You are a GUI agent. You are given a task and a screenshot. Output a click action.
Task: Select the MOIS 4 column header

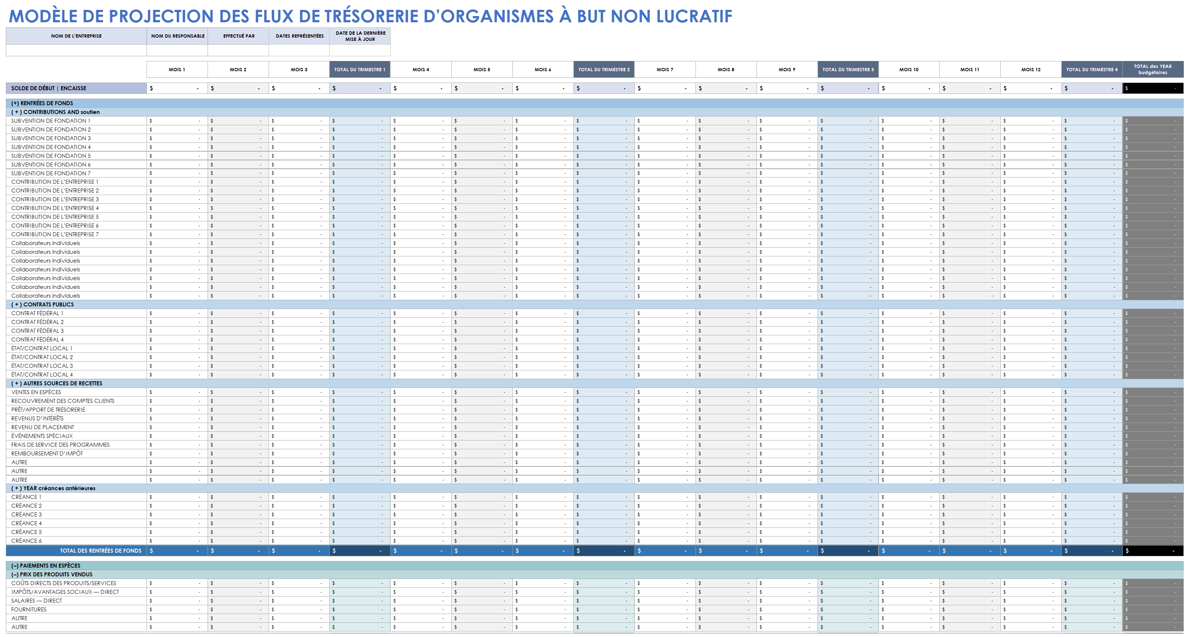point(421,69)
